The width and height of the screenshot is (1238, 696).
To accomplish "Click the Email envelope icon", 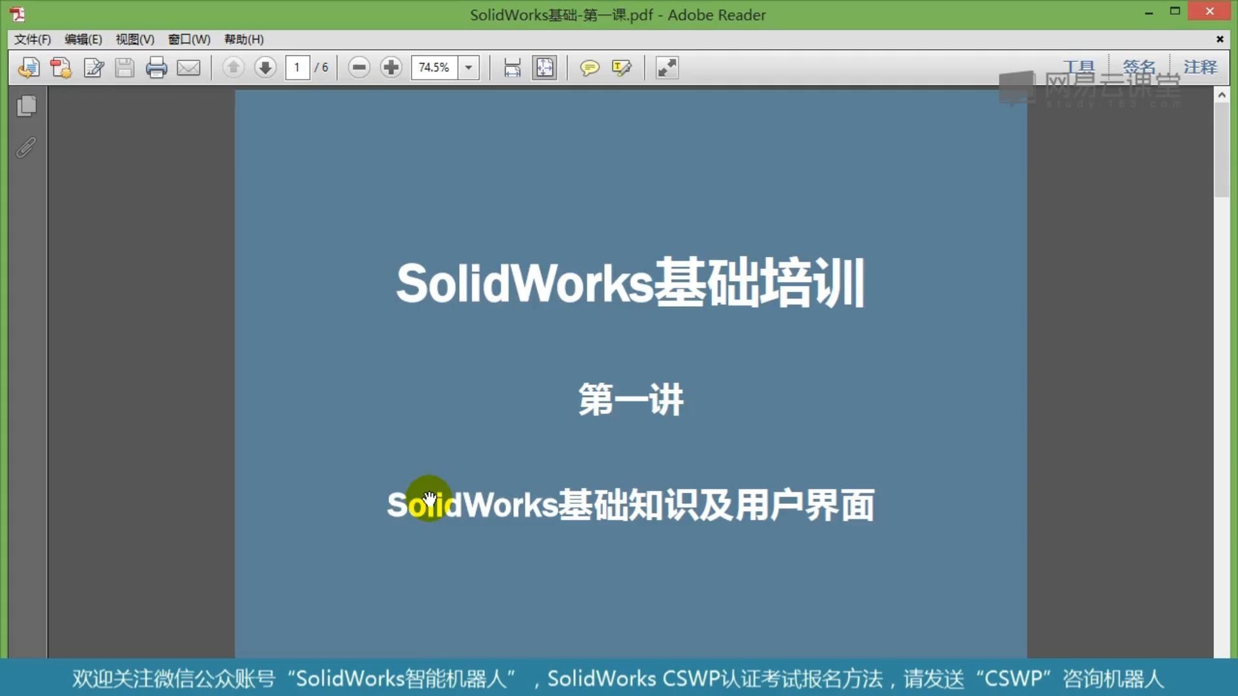I will point(188,68).
